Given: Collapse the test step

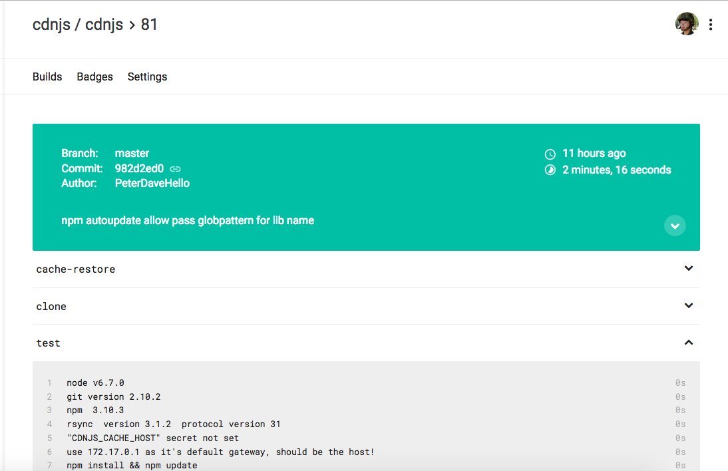Looking at the screenshot, I should pyautogui.click(x=689, y=343).
